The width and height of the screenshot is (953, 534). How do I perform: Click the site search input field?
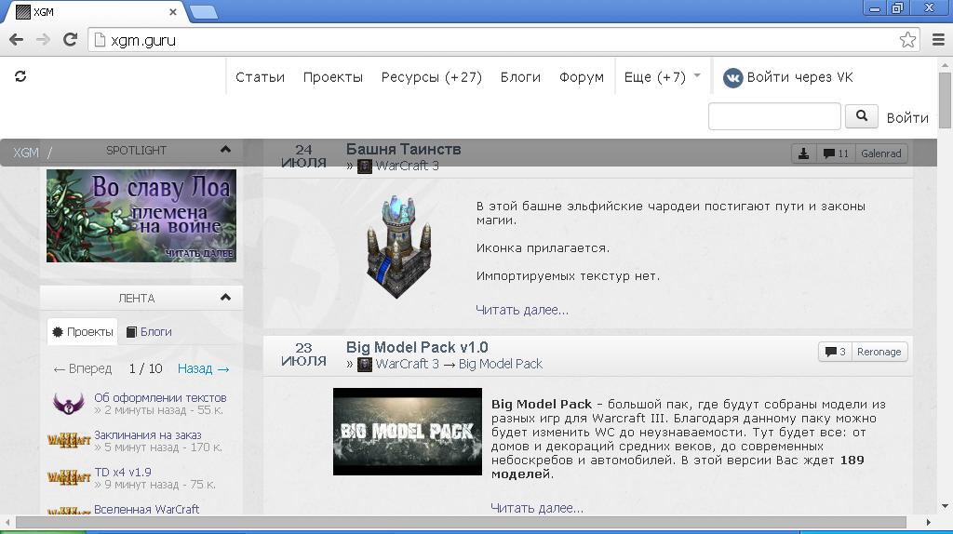click(774, 116)
